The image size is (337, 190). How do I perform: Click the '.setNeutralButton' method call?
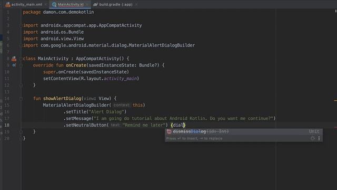click(x=85, y=125)
